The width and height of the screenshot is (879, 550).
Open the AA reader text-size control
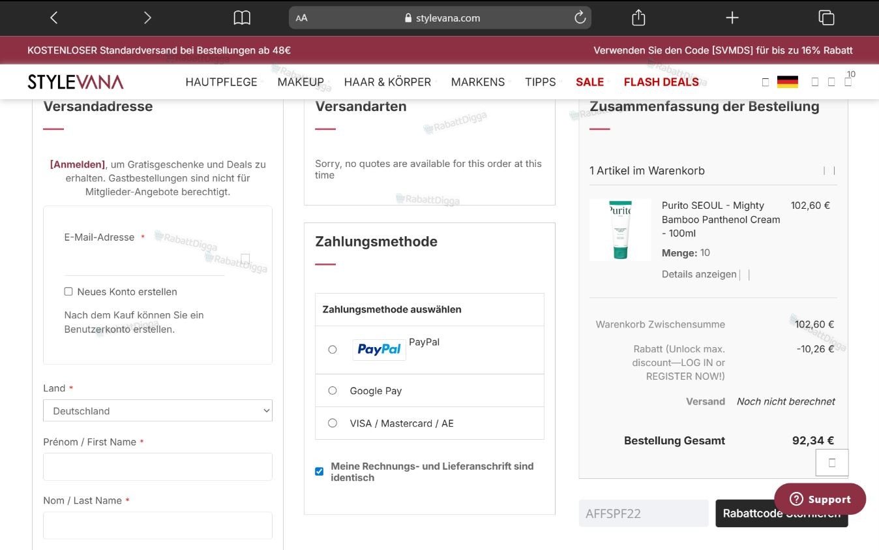click(x=301, y=18)
